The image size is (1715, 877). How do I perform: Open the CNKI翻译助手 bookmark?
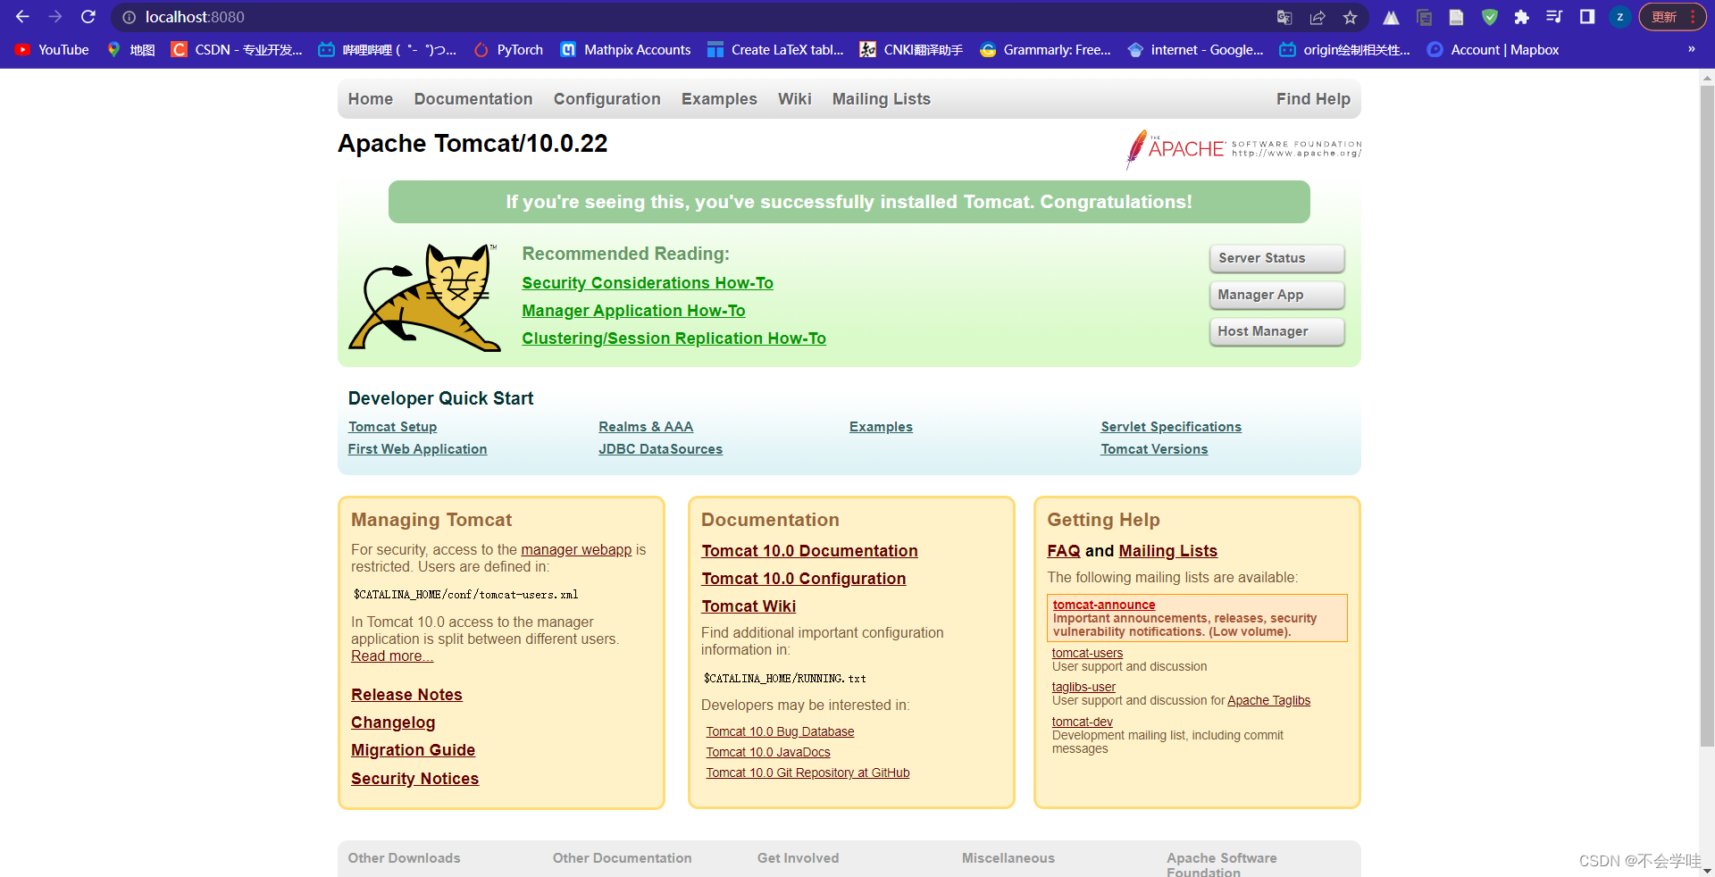[911, 50]
